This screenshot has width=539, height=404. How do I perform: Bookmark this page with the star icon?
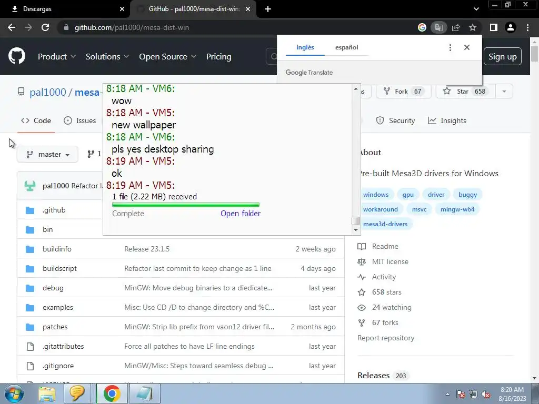473,27
